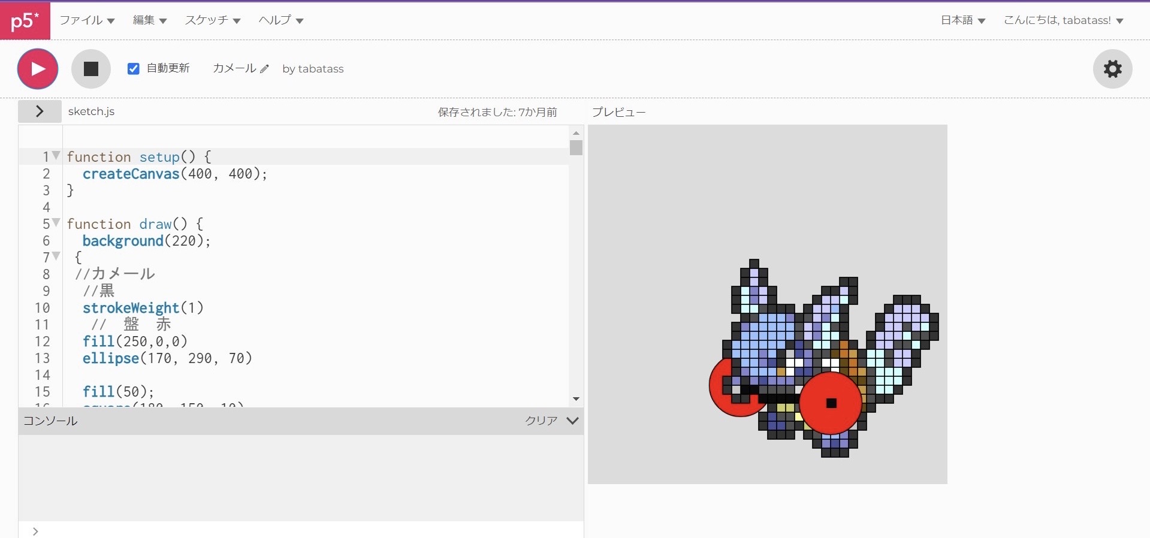Click the カメール sketch title

[x=234, y=68]
